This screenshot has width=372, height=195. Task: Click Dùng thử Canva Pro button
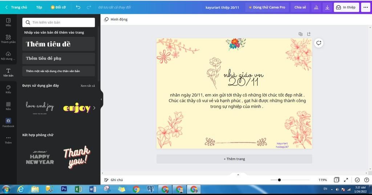267,7
